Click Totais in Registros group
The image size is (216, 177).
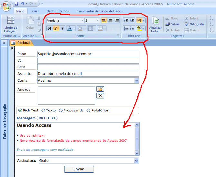tap(191, 18)
